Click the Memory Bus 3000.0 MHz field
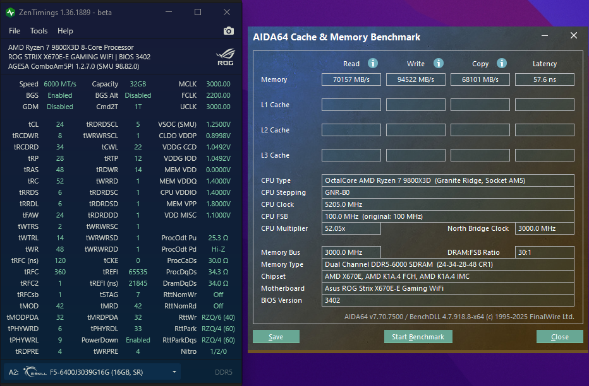 coord(351,252)
